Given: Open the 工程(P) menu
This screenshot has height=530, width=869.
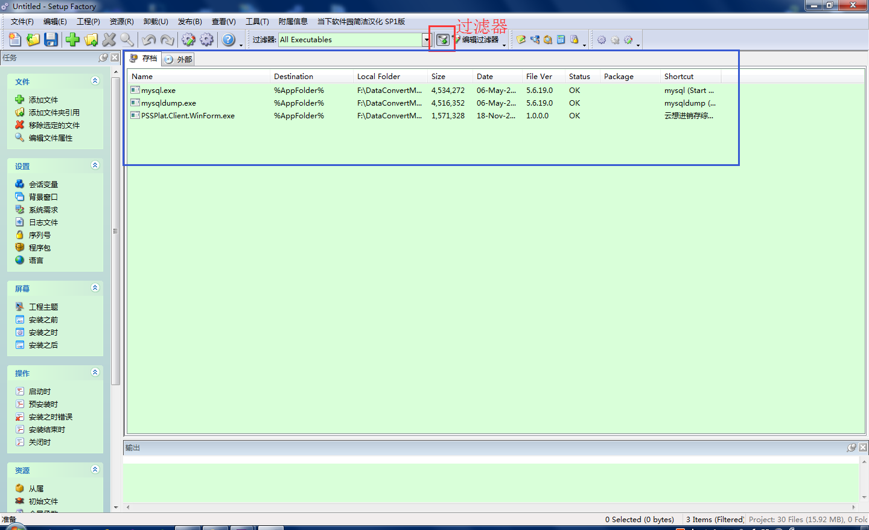Looking at the screenshot, I should pyautogui.click(x=88, y=22).
